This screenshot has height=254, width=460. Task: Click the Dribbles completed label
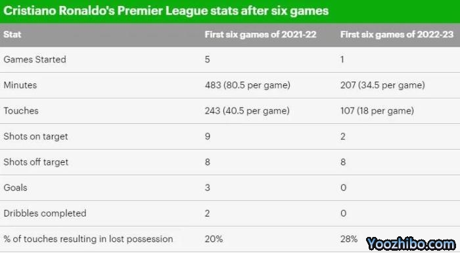click(x=45, y=213)
